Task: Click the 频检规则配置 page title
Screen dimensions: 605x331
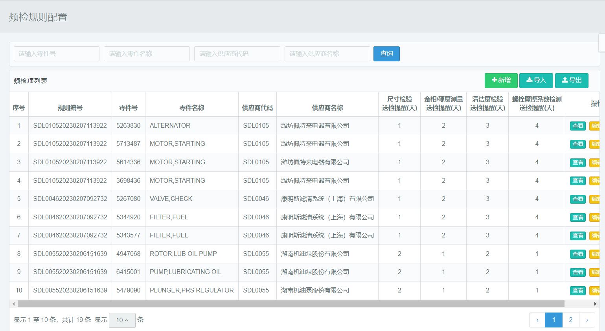Action: [x=38, y=17]
